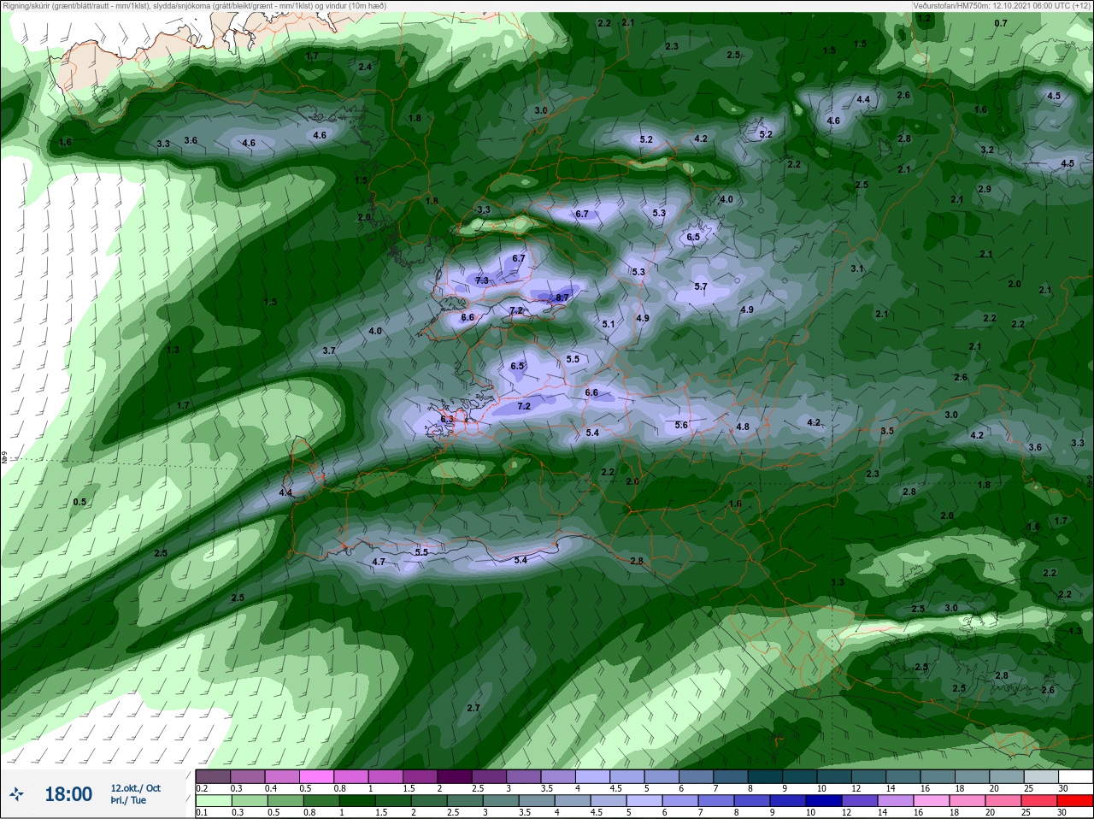Select white swatch ending upper legend row

pos(1076,777)
